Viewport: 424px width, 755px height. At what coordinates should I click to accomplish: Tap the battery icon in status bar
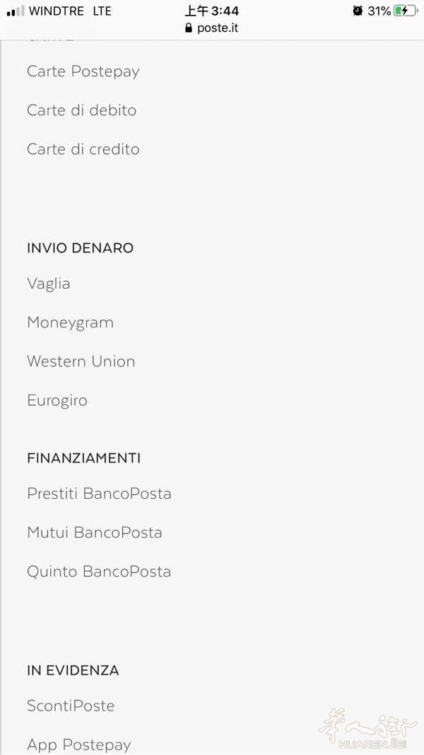[x=406, y=11]
